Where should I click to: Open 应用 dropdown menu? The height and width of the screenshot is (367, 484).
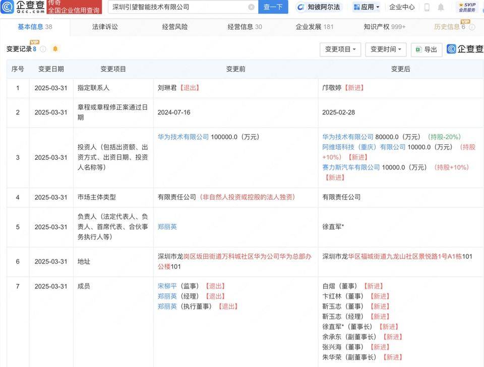pos(367,7)
